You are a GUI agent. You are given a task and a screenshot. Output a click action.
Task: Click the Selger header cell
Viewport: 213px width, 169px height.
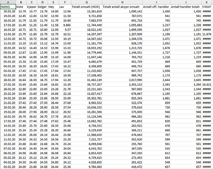pos(42,7)
